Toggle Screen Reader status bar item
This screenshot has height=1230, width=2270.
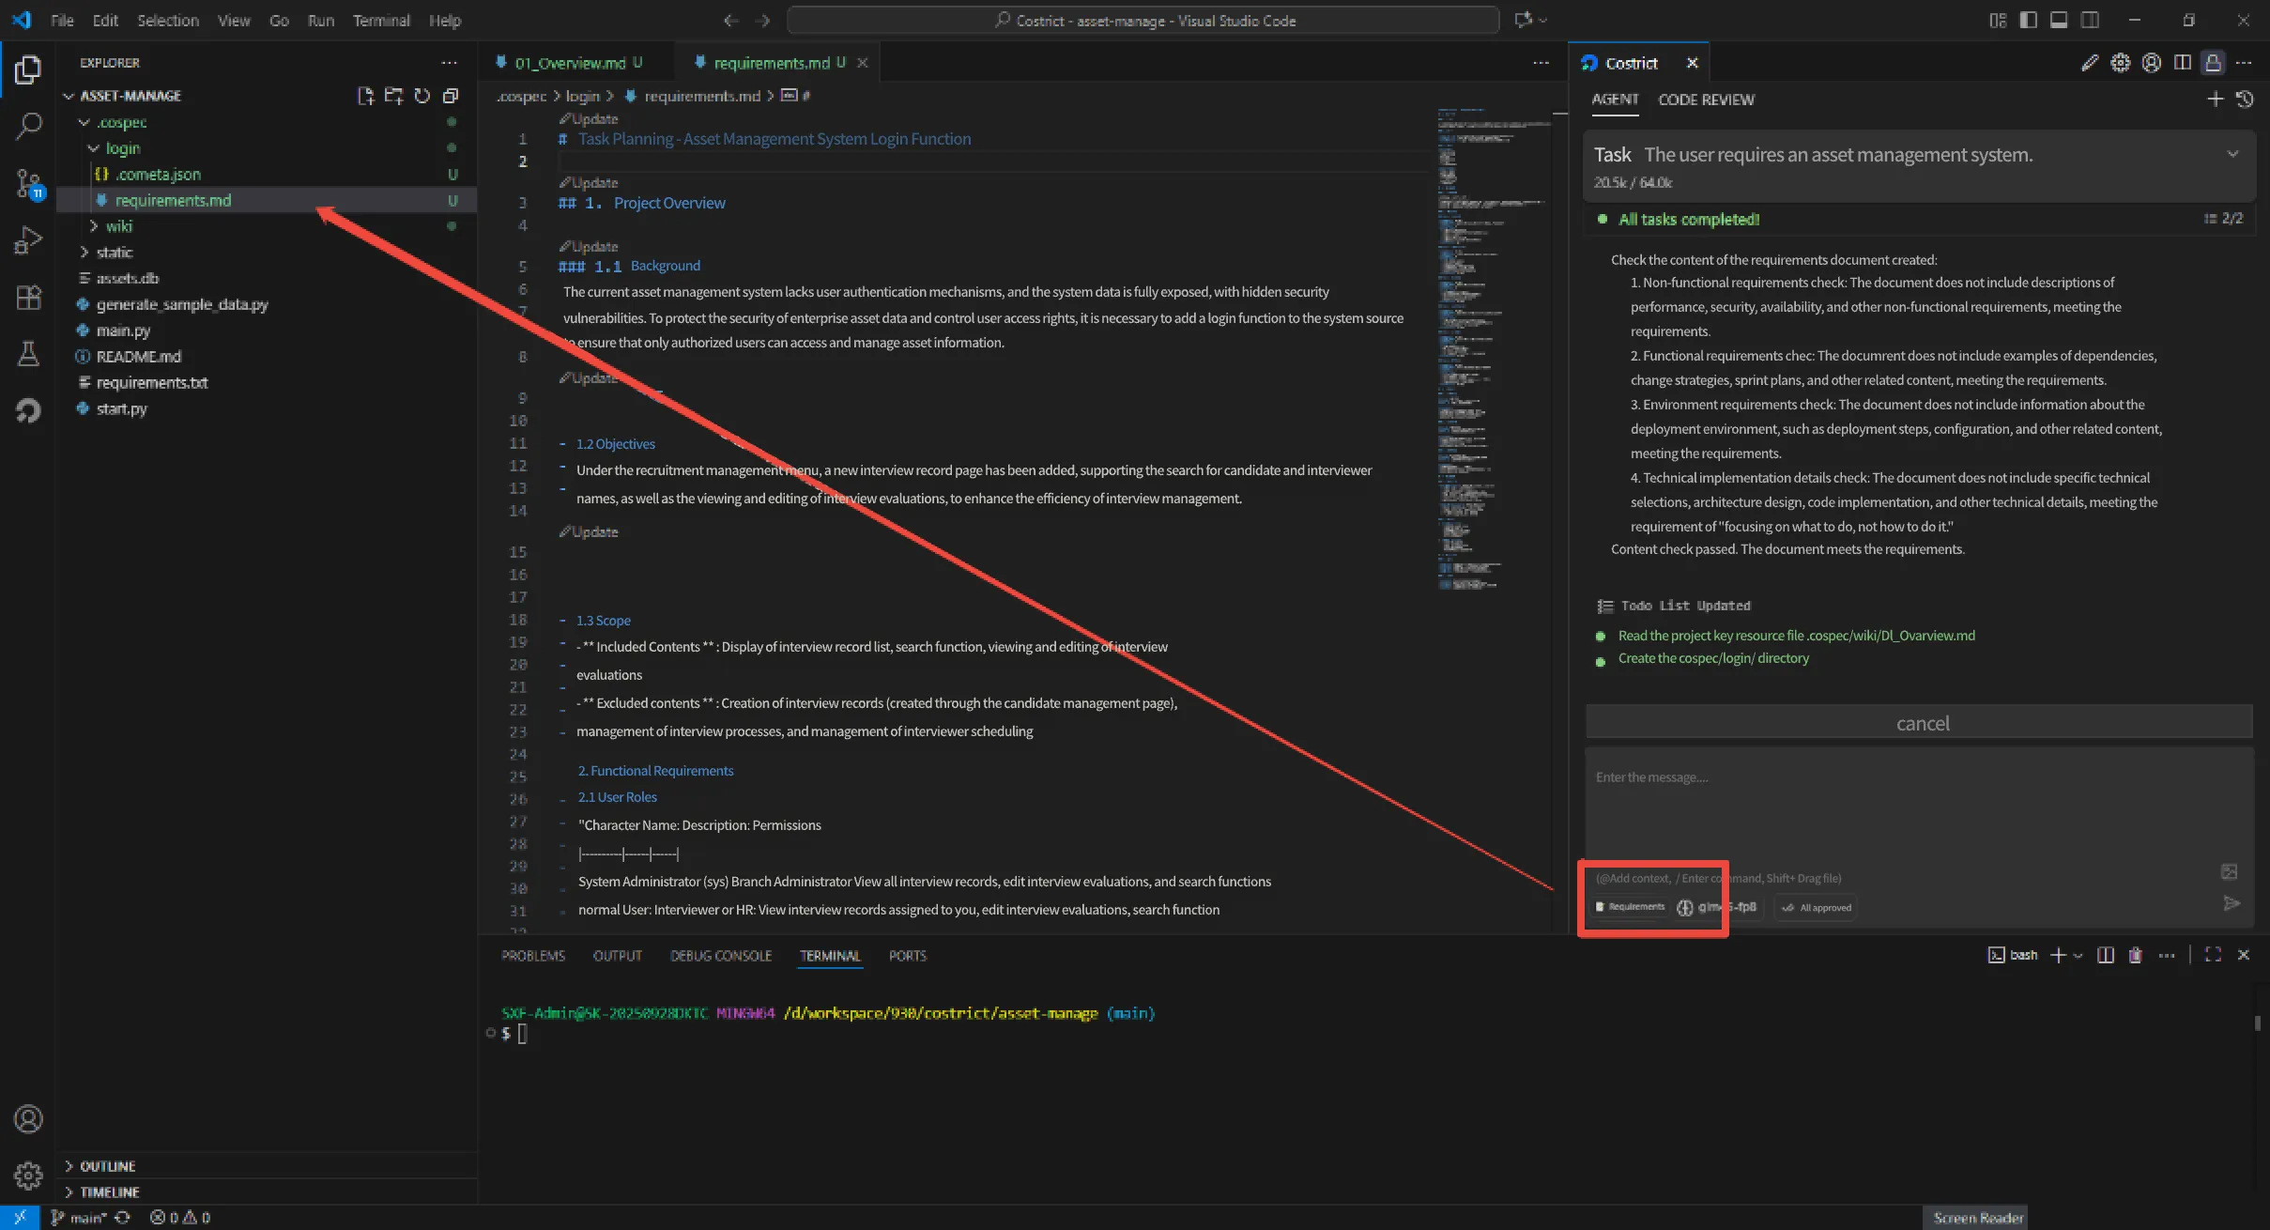pyautogui.click(x=1977, y=1218)
